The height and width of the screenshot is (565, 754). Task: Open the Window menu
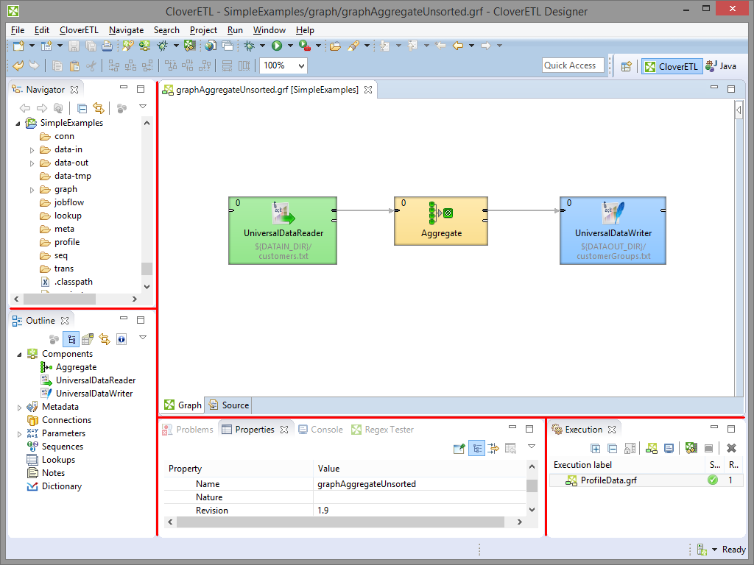(269, 30)
